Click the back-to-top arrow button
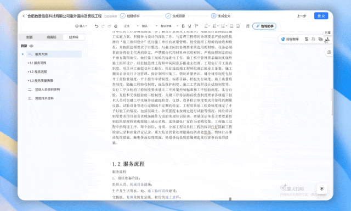351x211 pixels. click(322, 189)
